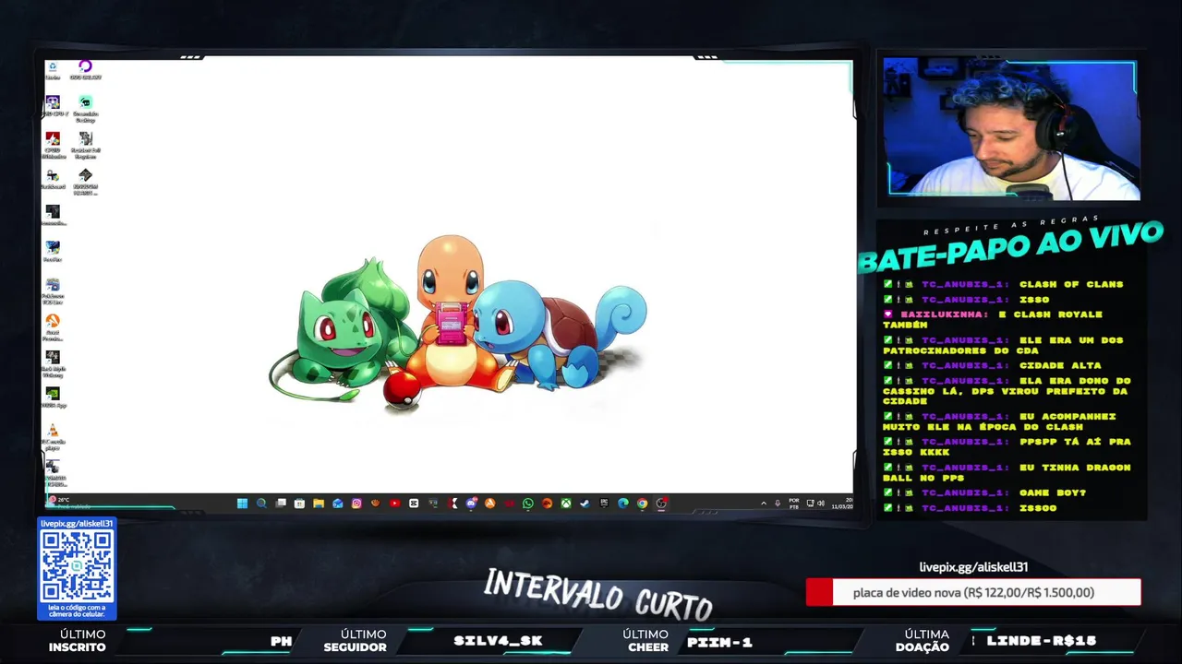Open WhatsApp from the taskbar
The image size is (1182, 664).
[x=527, y=504]
